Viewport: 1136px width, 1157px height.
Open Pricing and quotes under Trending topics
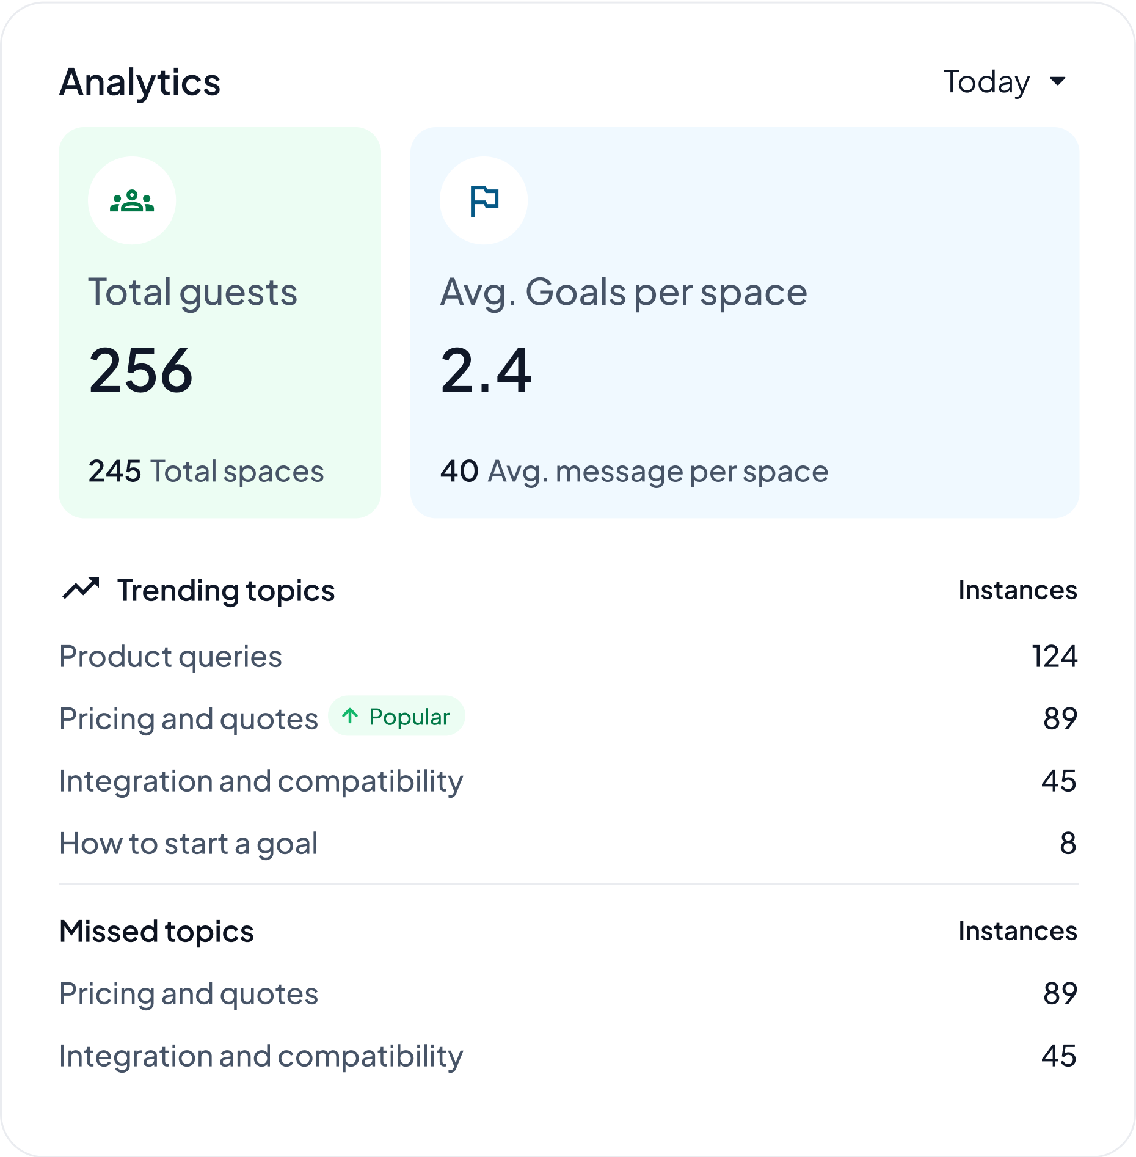[x=188, y=718]
